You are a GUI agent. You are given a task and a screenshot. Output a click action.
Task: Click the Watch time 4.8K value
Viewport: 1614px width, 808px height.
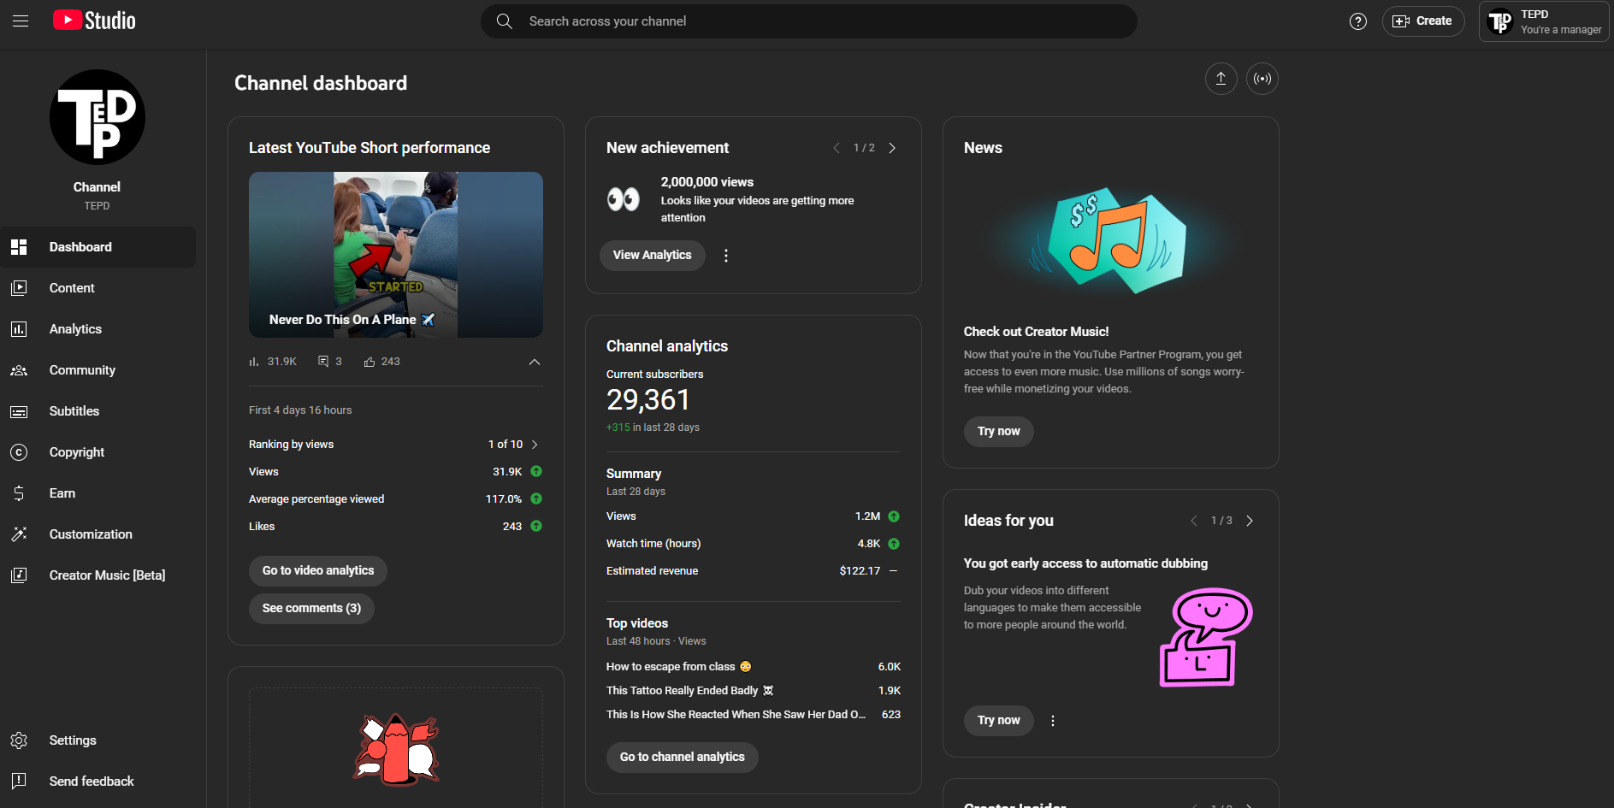869,544
